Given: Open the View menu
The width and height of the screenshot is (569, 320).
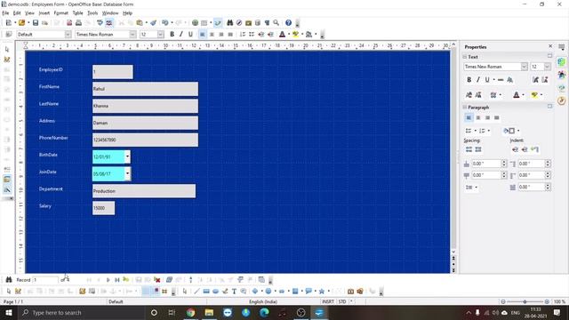Looking at the screenshot, I should (x=29, y=13).
